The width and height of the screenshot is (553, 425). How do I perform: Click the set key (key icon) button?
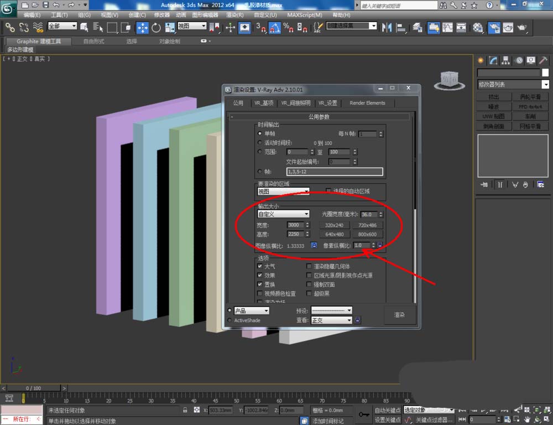(363, 414)
